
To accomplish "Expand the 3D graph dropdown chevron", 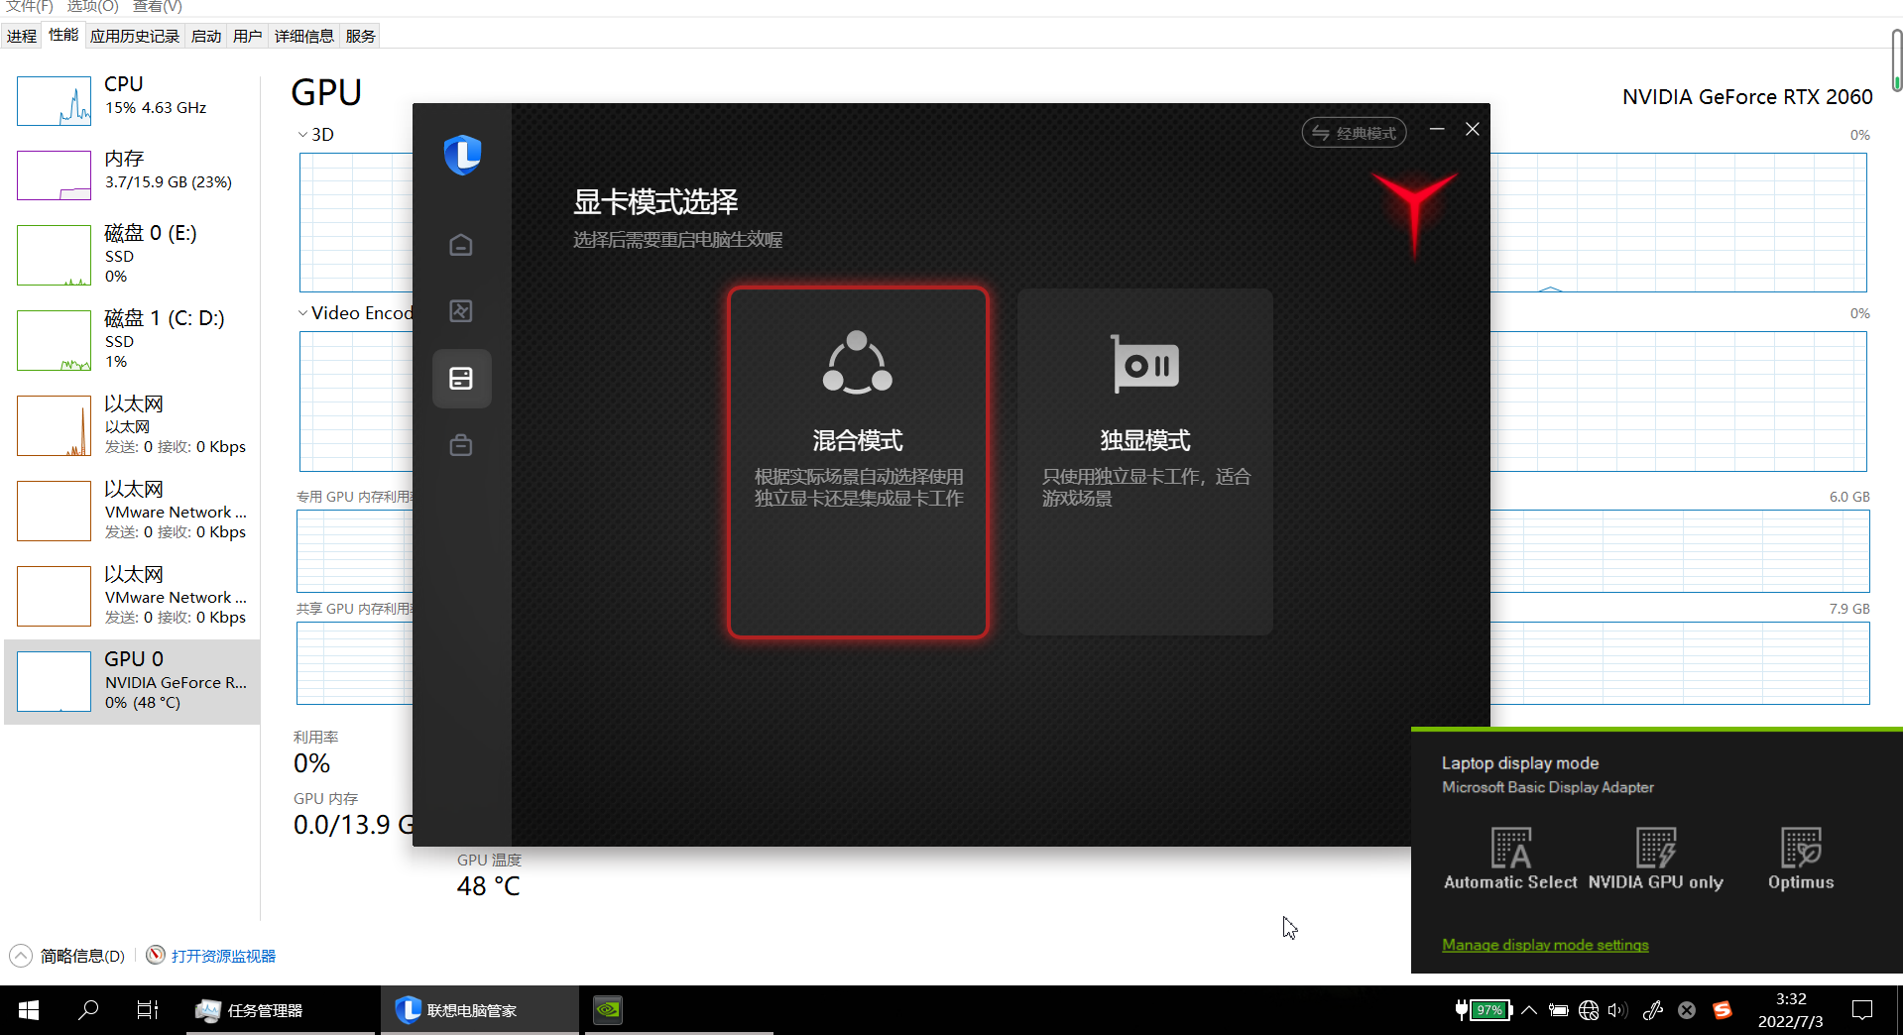I will tap(302, 135).
